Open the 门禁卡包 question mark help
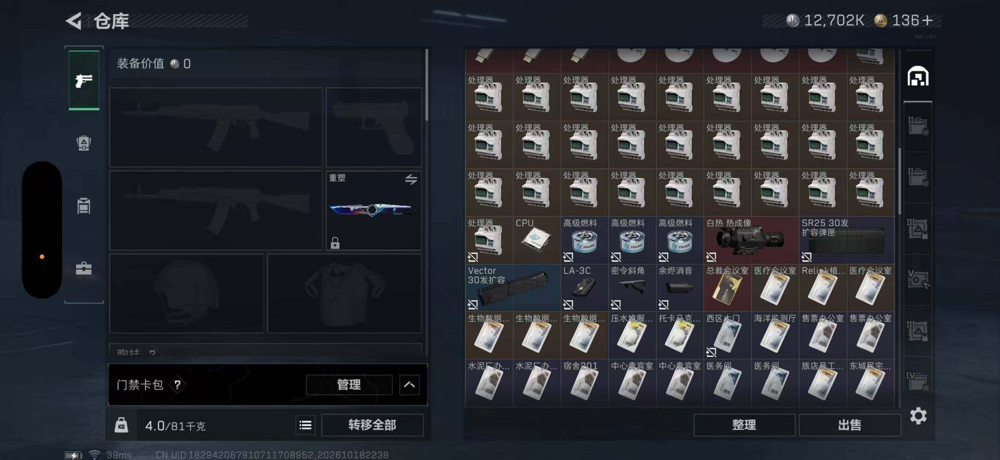The image size is (1000, 460). pos(177,385)
